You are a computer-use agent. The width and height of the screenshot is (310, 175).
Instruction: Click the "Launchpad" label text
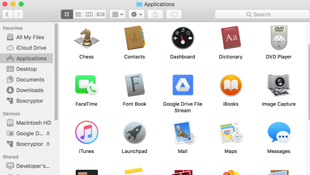click(135, 151)
